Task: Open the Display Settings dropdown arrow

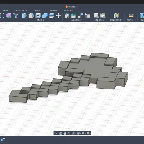Action: 81,133
